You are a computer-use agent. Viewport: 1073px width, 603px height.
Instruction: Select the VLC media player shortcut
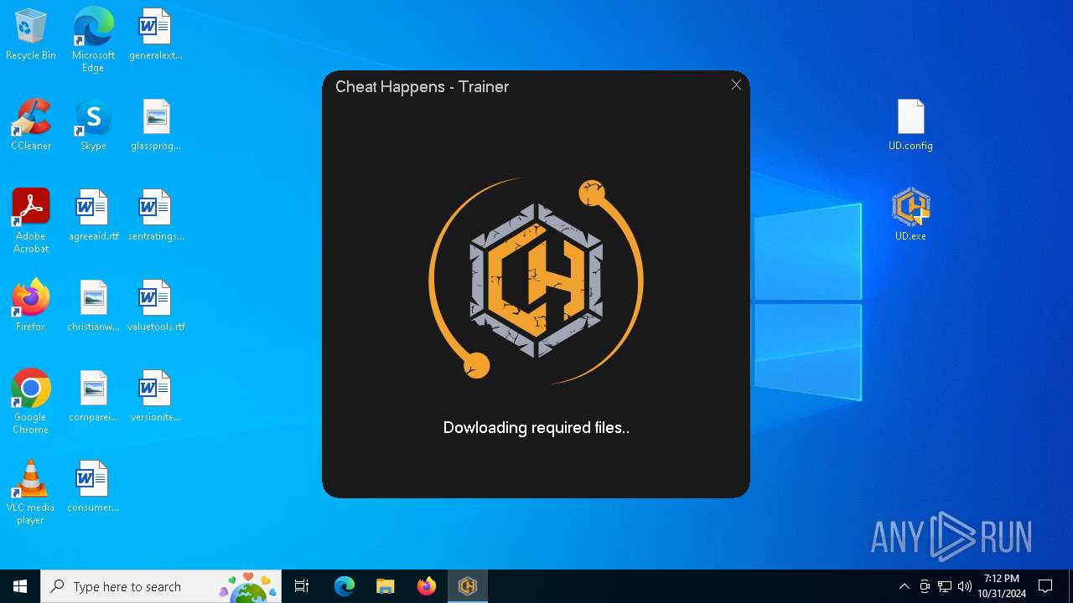[x=31, y=492]
